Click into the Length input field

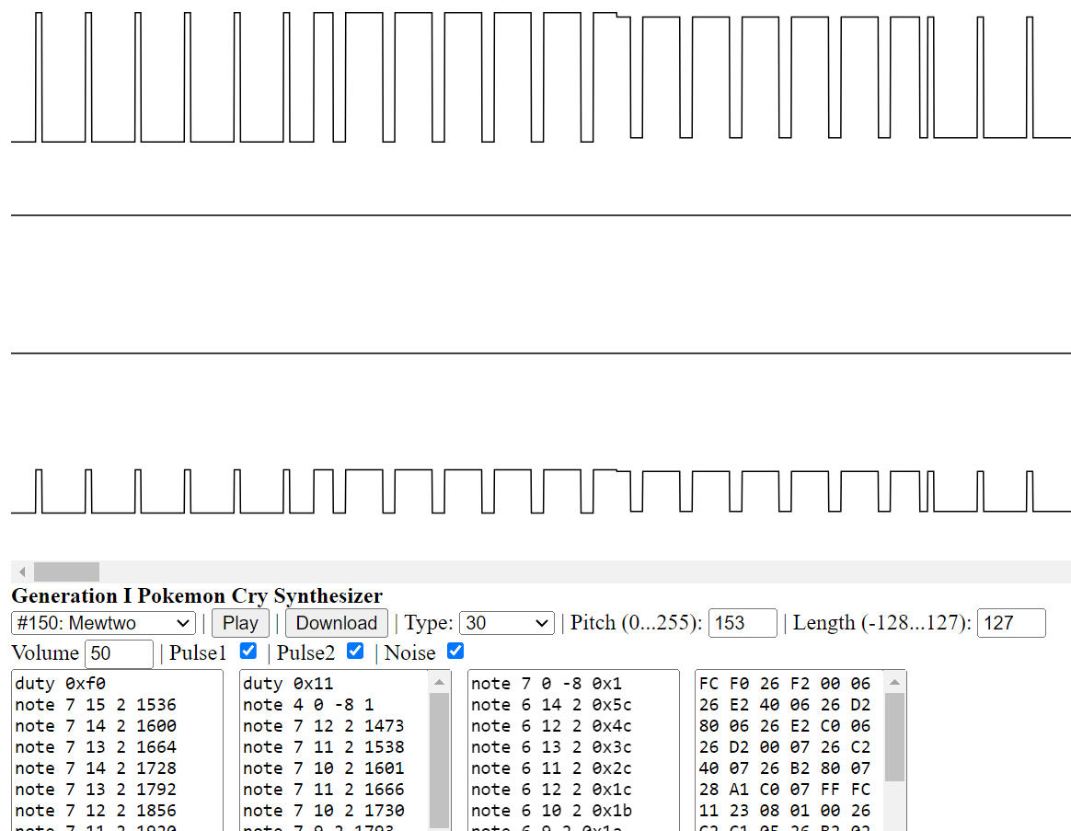coord(1010,623)
